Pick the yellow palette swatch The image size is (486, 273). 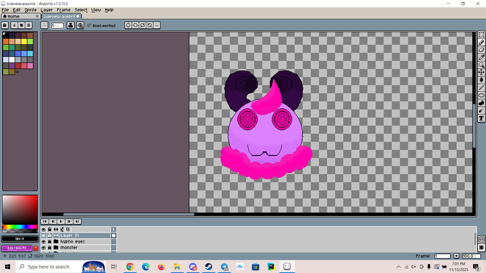pos(24,41)
